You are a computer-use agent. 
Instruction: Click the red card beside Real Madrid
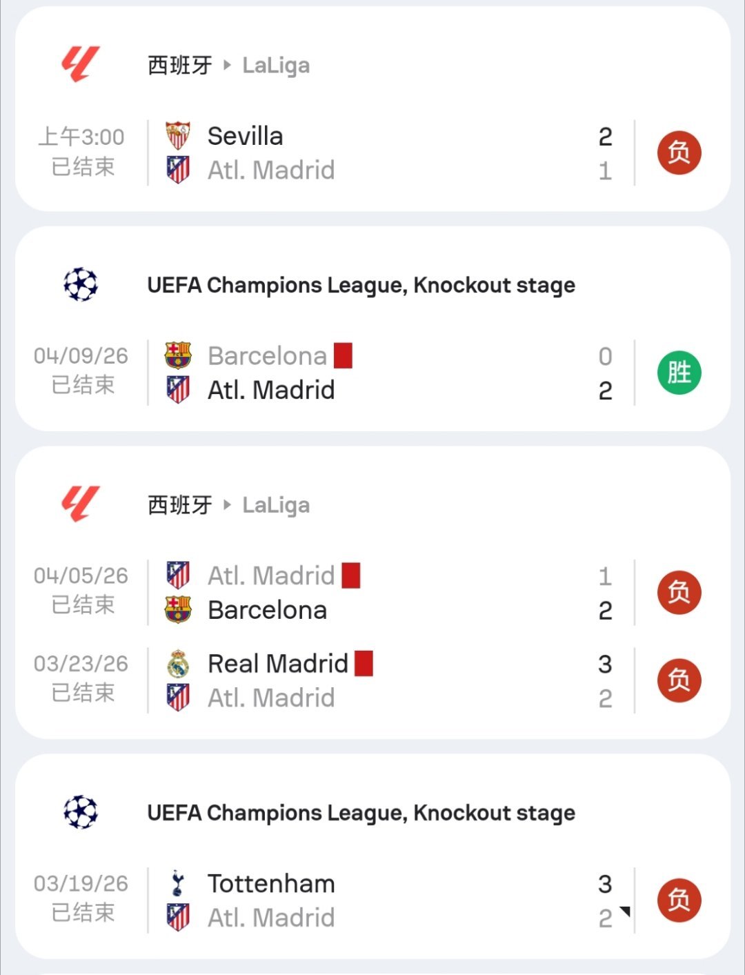click(364, 664)
